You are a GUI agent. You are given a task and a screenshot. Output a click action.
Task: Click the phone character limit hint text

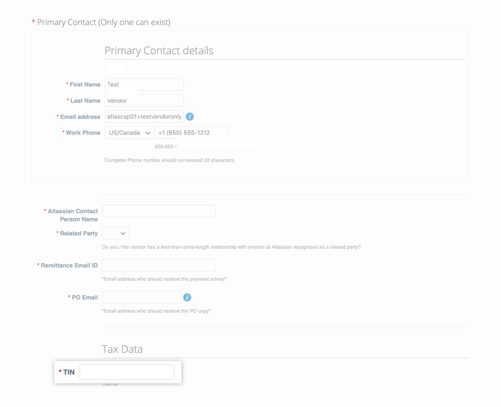point(169,160)
